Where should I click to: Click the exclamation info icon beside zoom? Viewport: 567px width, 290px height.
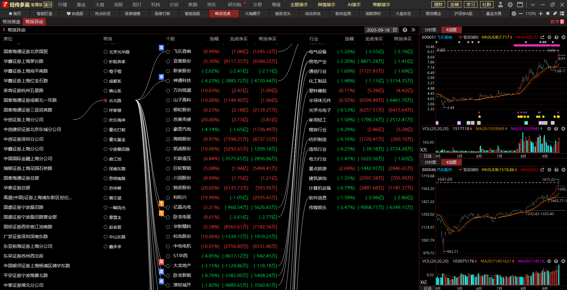point(514,14)
